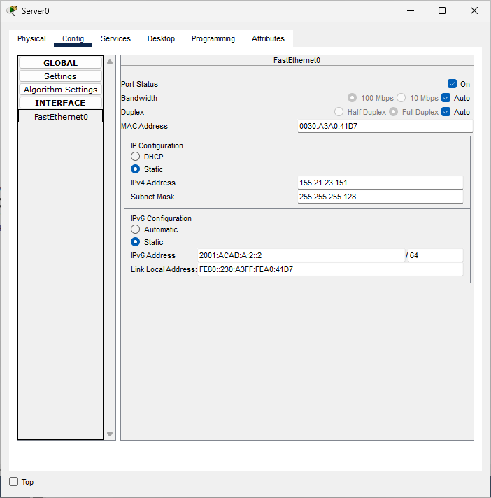Enable the Top checkbox

(14, 482)
